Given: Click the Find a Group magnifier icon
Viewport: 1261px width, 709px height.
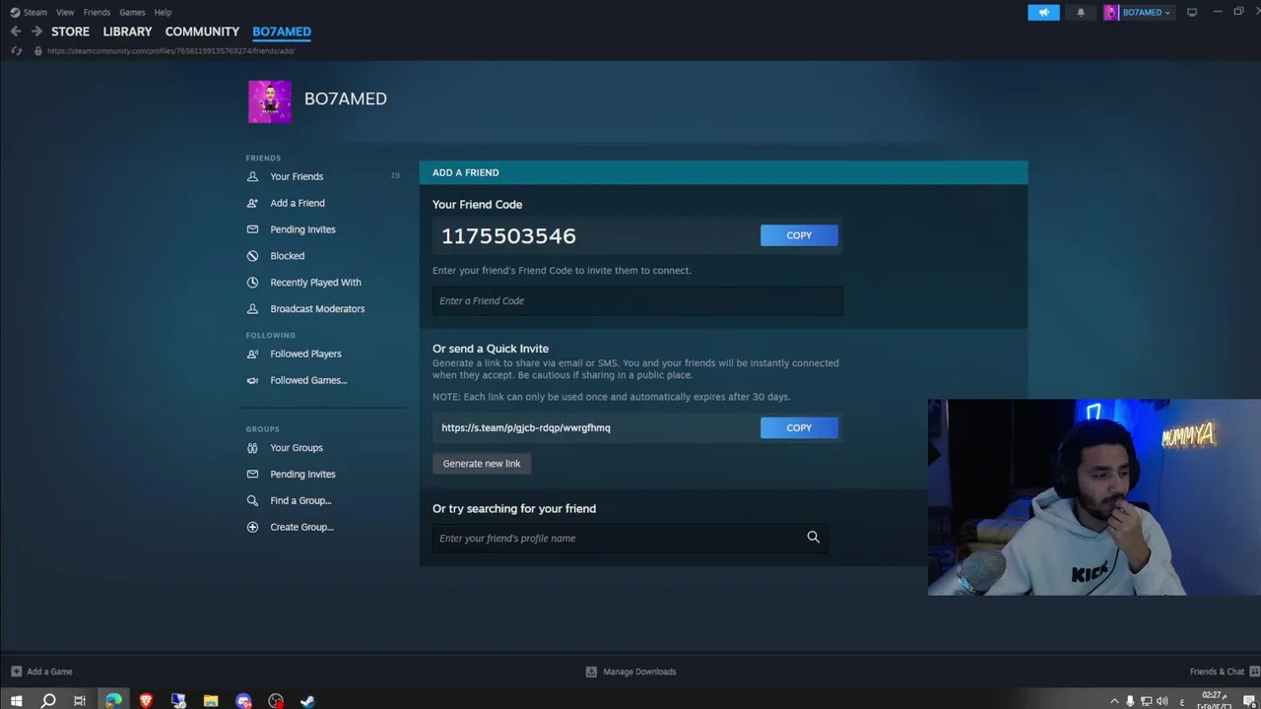Looking at the screenshot, I should (x=252, y=501).
